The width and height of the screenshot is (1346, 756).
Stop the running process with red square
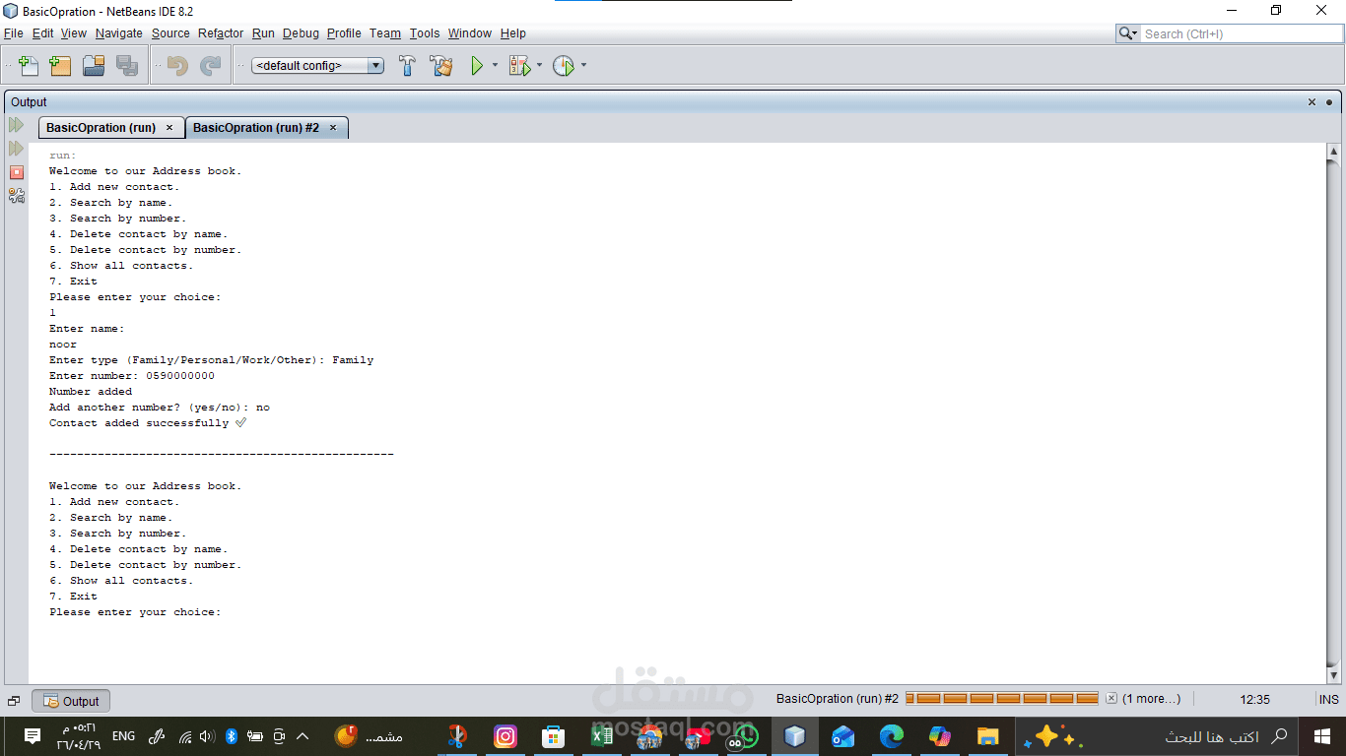click(16, 172)
